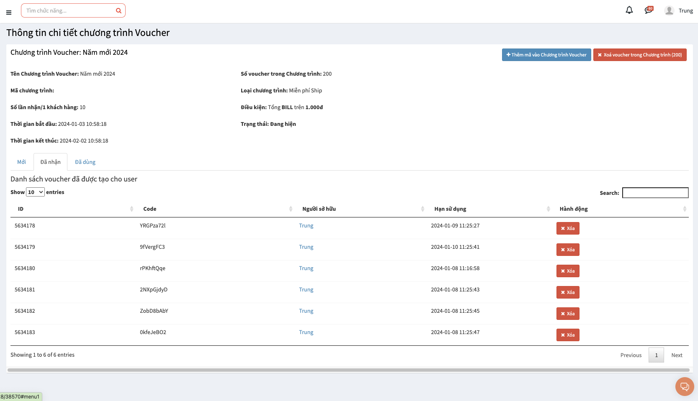698x401 pixels.
Task: Delete voucher YRGPza72l with Xóa
Action: click(x=567, y=228)
